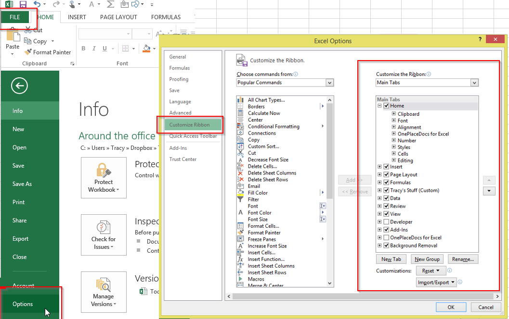Expand the Alignment group node
The width and height of the screenshot is (509, 319).
click(393, 127)
